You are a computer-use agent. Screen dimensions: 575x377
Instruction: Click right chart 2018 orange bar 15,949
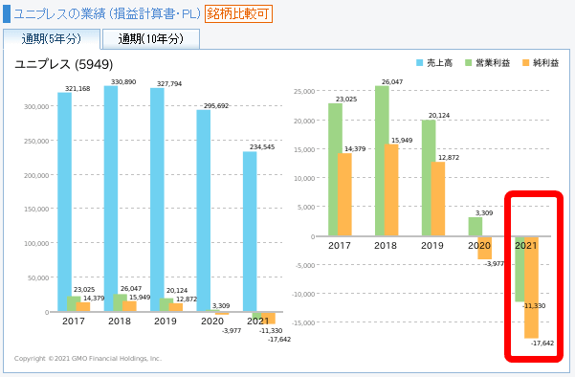coord(391,190)
